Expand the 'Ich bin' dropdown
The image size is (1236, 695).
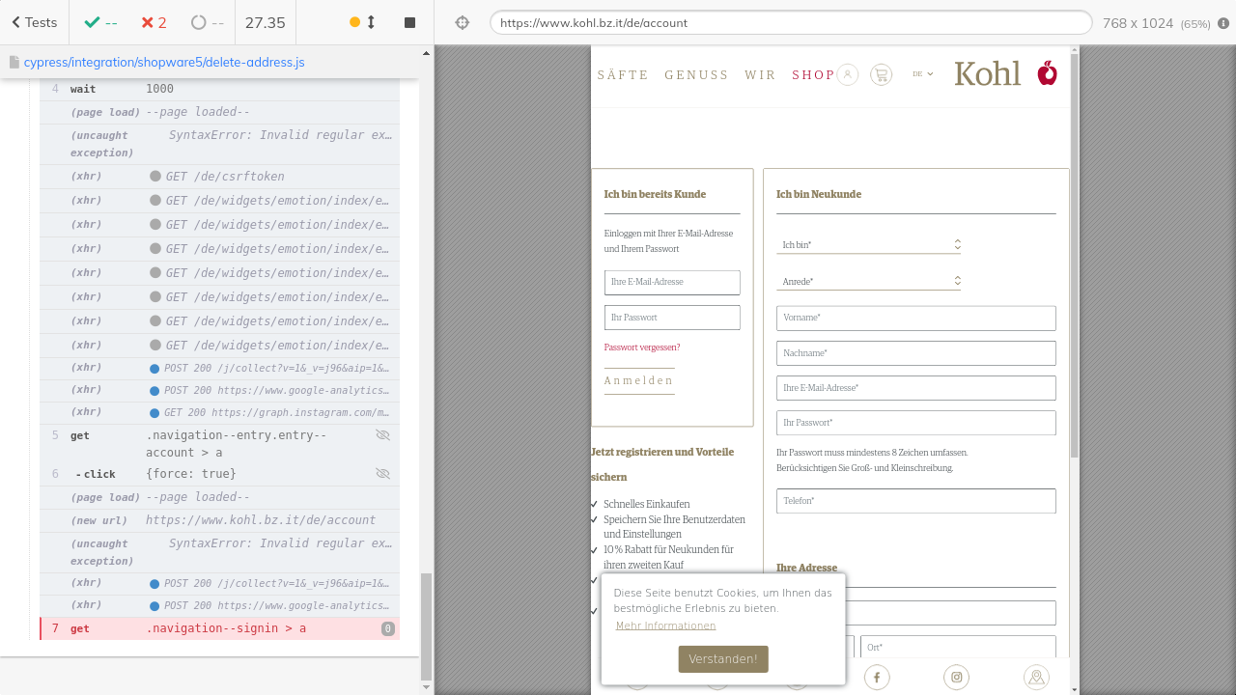868,245
